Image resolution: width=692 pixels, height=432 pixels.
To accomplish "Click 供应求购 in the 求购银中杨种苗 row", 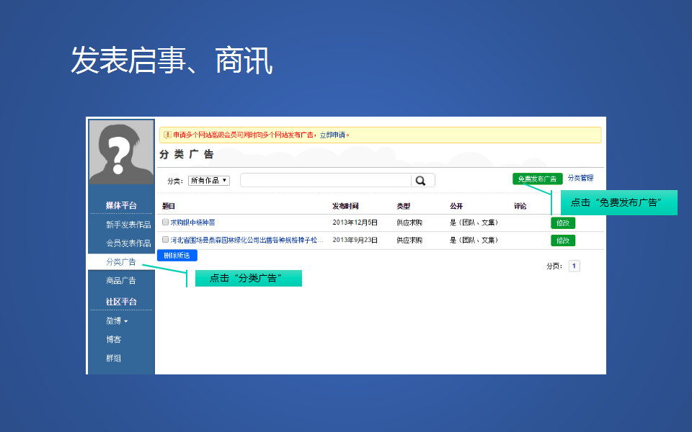I will pyautogui.click(x=409, y=222).
